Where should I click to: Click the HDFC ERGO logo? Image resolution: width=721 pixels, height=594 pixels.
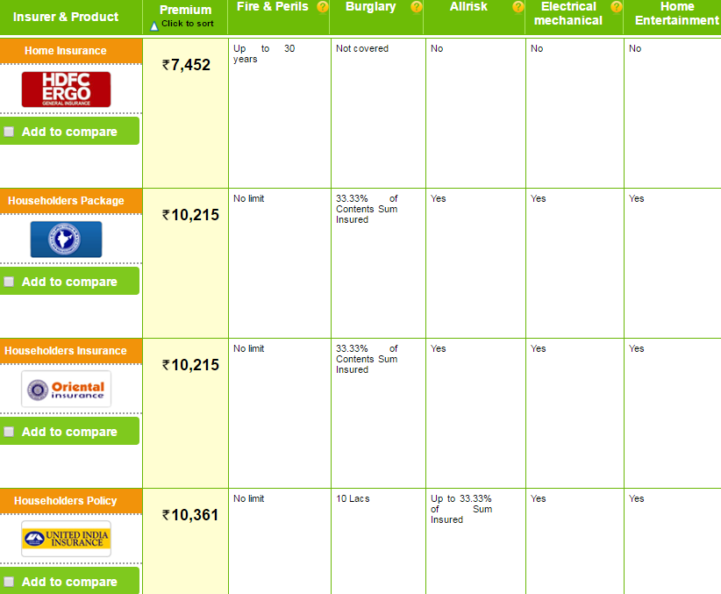coord(66,89)
